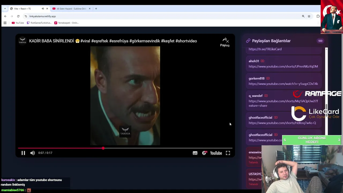Bookmark this page with the star icon

click(309, 16)
